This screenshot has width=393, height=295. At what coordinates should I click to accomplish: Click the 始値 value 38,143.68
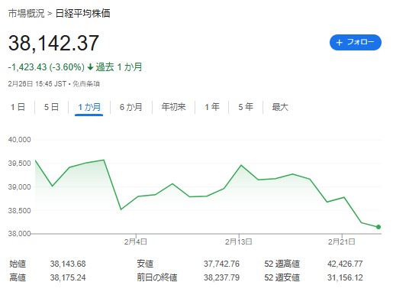click(x=68, y=264)
